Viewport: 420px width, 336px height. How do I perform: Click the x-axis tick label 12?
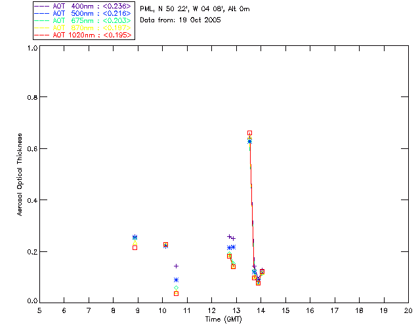tap(211, 310)
